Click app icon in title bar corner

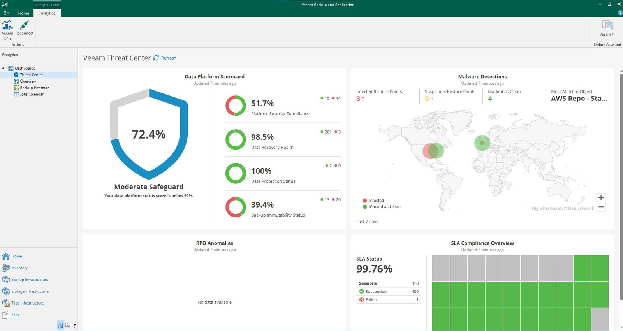pos(5,5)
